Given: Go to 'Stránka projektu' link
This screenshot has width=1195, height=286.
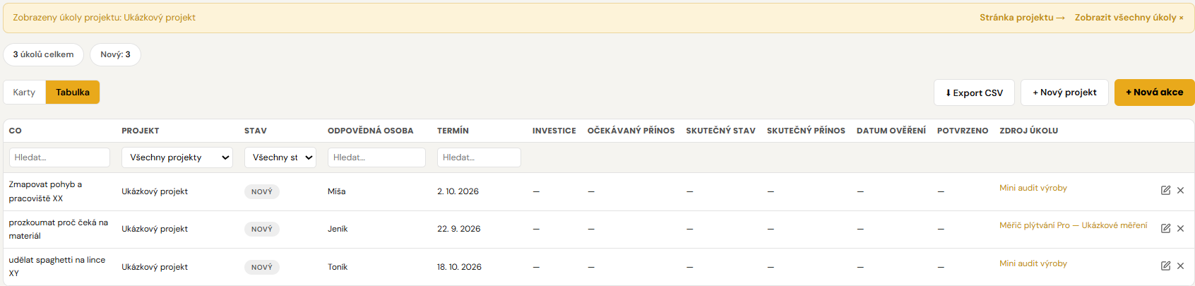Looking at the screenshot, I should [1022, 18].
